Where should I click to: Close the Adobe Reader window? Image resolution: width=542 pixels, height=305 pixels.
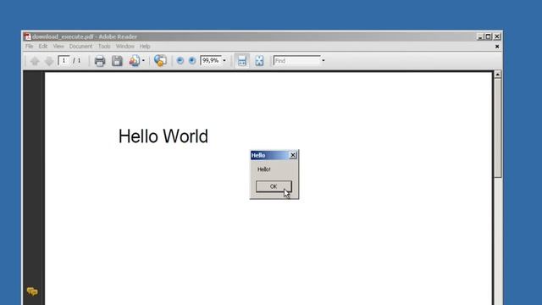click(x=497, y=36)
